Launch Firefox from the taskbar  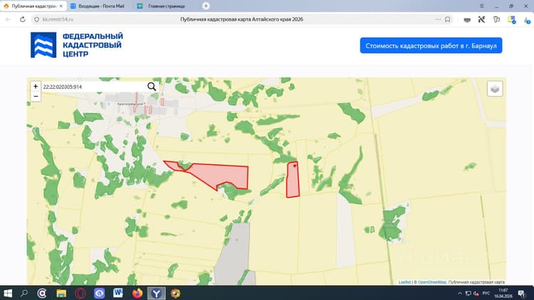[x=137, y=293]
